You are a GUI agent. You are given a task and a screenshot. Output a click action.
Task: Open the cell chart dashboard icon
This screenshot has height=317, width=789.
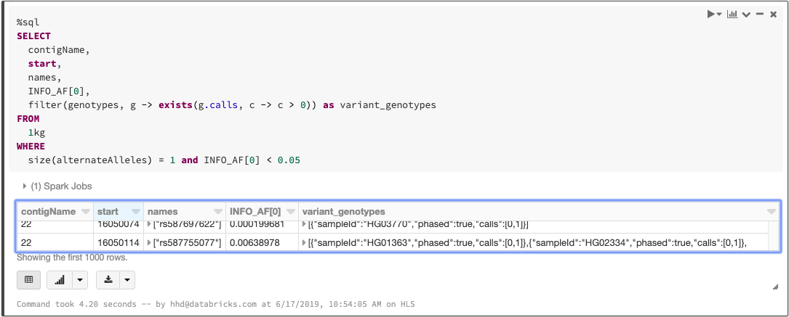[x=732, y=15]
